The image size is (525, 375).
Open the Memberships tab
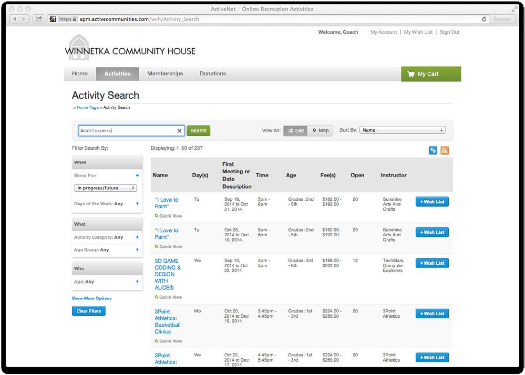(x=165, y=74)
